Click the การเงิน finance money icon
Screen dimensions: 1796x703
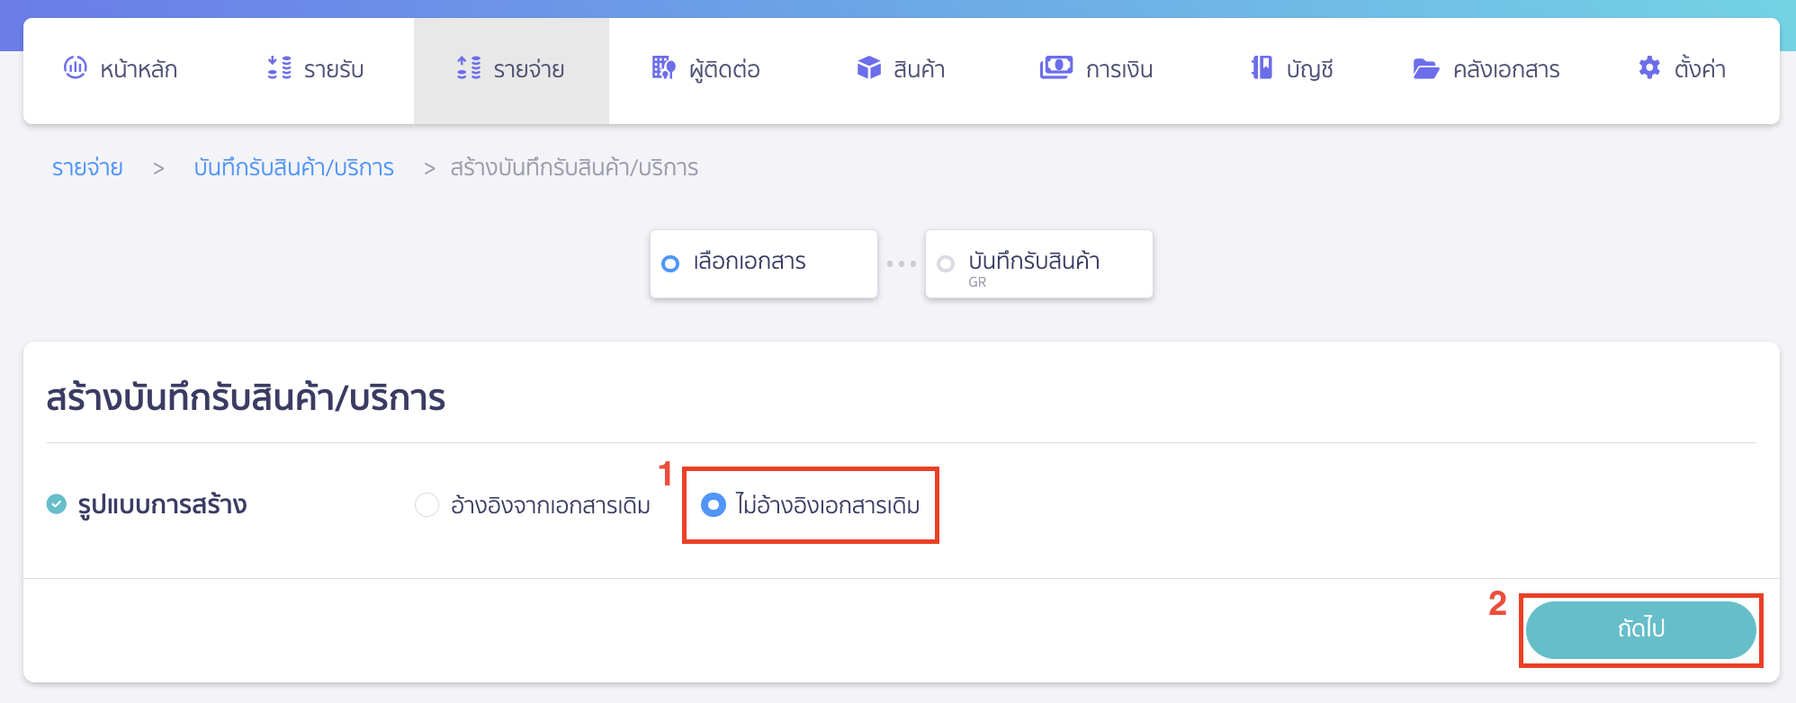1057,67
